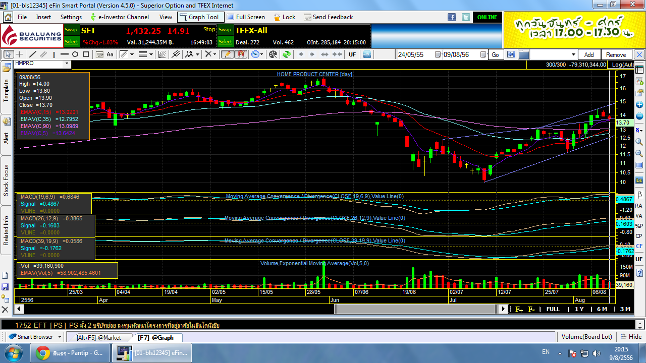This screenshot has height=363, width=646.
Task: Expand the line thickness dropdown arrow
Action: pyautogui.click(x=151, y=54)
